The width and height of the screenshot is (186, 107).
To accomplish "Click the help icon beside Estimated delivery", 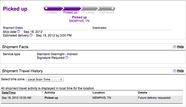I will pyautogui.click(x=31, y=35).
